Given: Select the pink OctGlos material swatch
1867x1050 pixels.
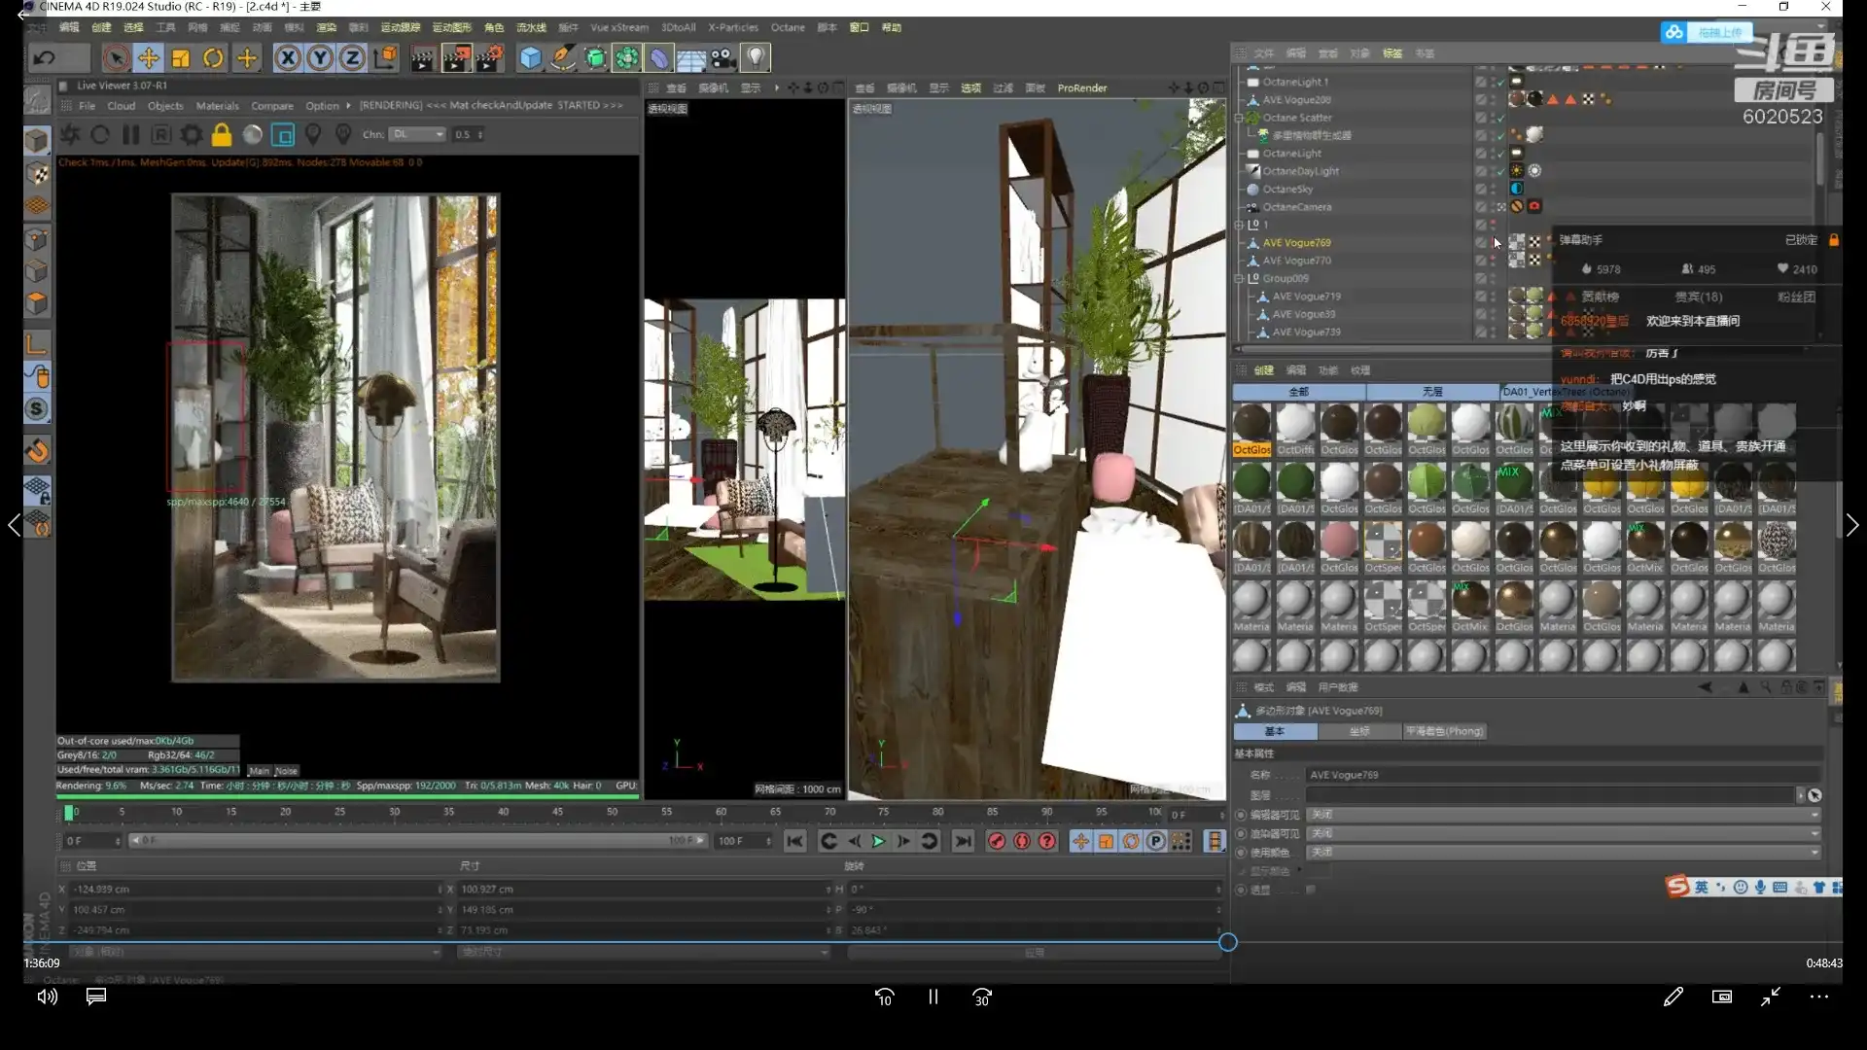Looking at the screenshot, I should point(1338,541).
